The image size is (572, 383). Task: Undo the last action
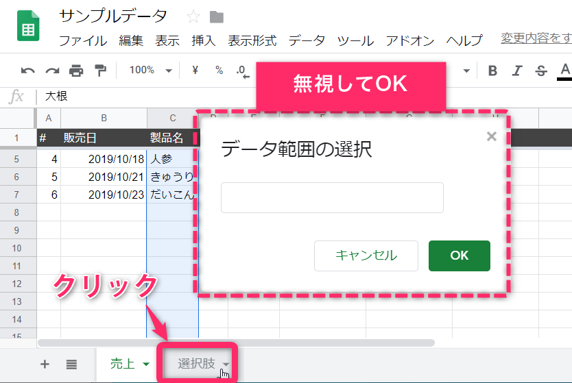tap(27, 71)
